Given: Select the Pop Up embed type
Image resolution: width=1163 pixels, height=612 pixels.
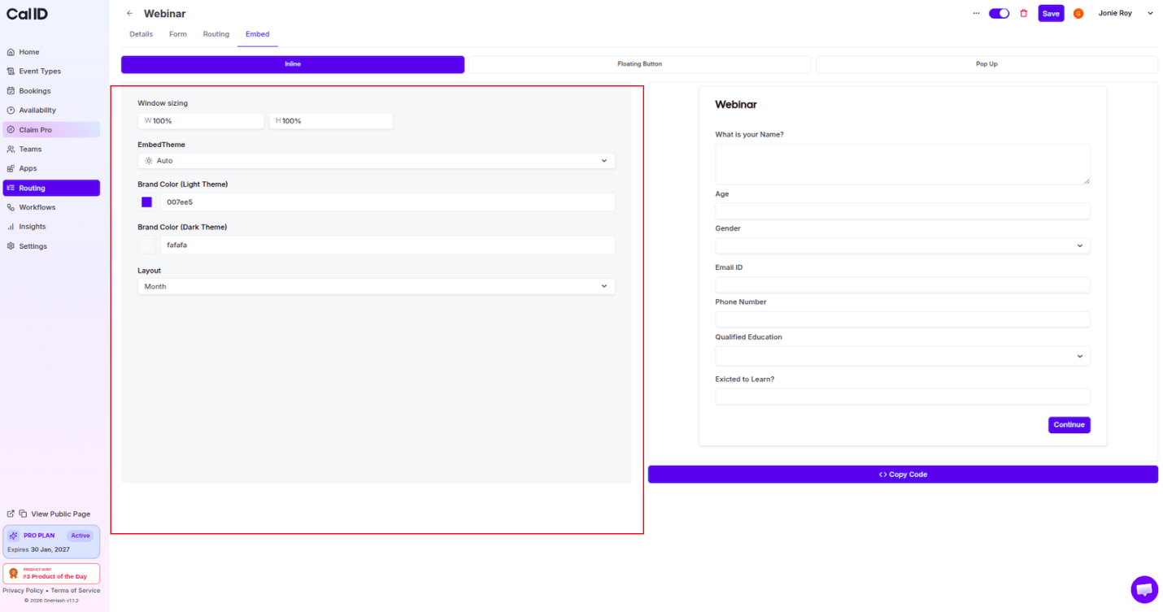Looking at the screenshot, I should [987, 64].
